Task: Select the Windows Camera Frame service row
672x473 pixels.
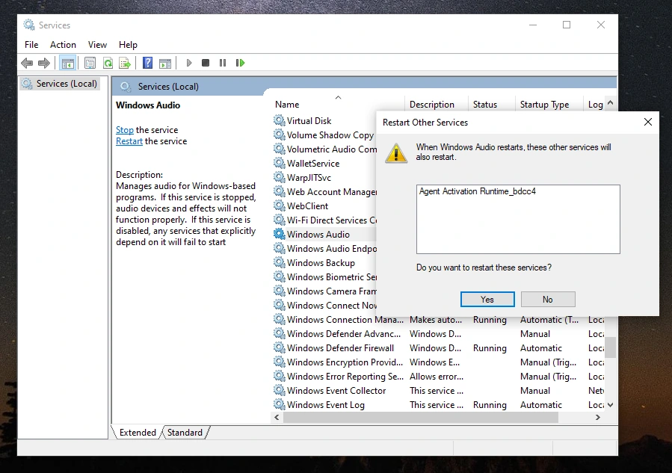Action: tap(324, 291)
